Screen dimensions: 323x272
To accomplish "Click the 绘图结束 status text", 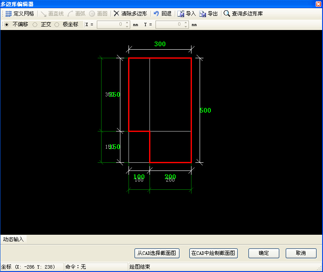I will pyautogui.click(x=140, y=267).
